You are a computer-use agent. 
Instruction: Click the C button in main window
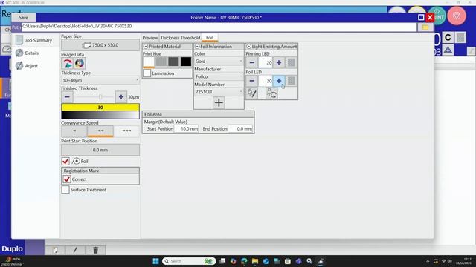[448, 38]
